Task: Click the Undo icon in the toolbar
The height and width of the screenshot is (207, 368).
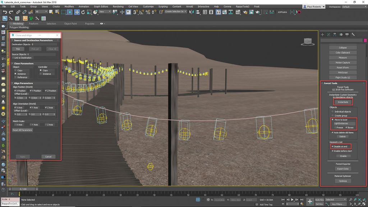Action: click(x=5, y=12)
